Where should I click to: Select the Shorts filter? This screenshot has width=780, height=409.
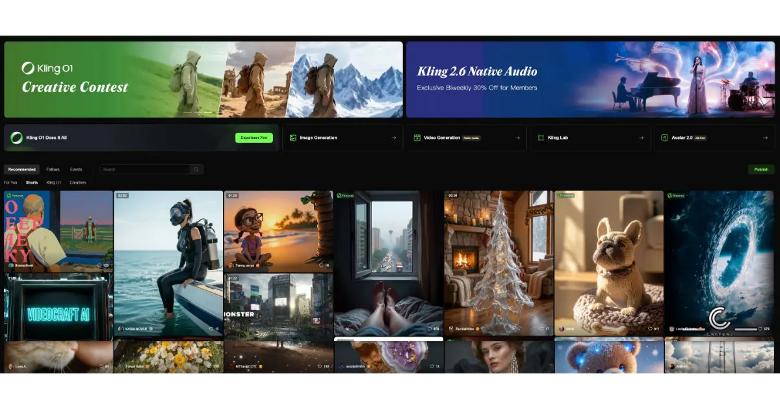(32, 182)
